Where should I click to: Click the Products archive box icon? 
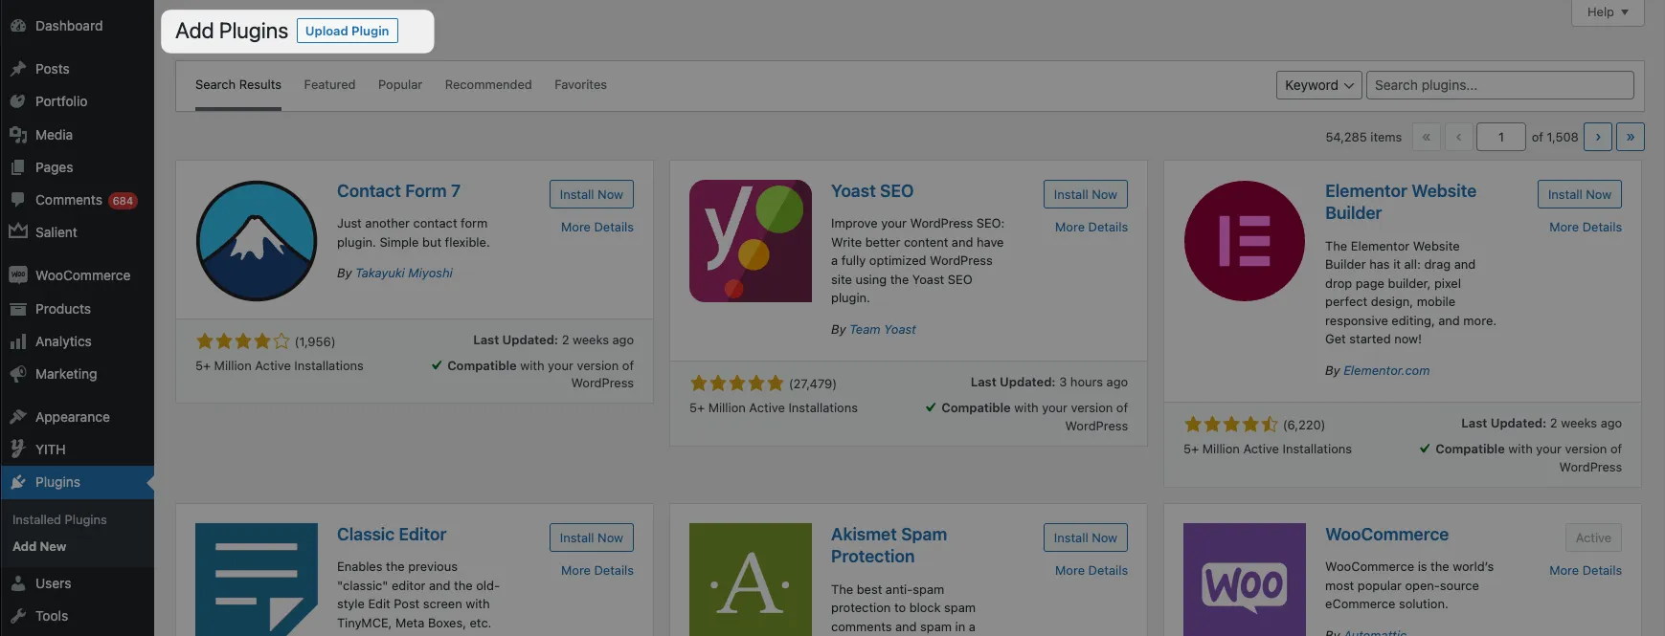click(x=18, y=309)
